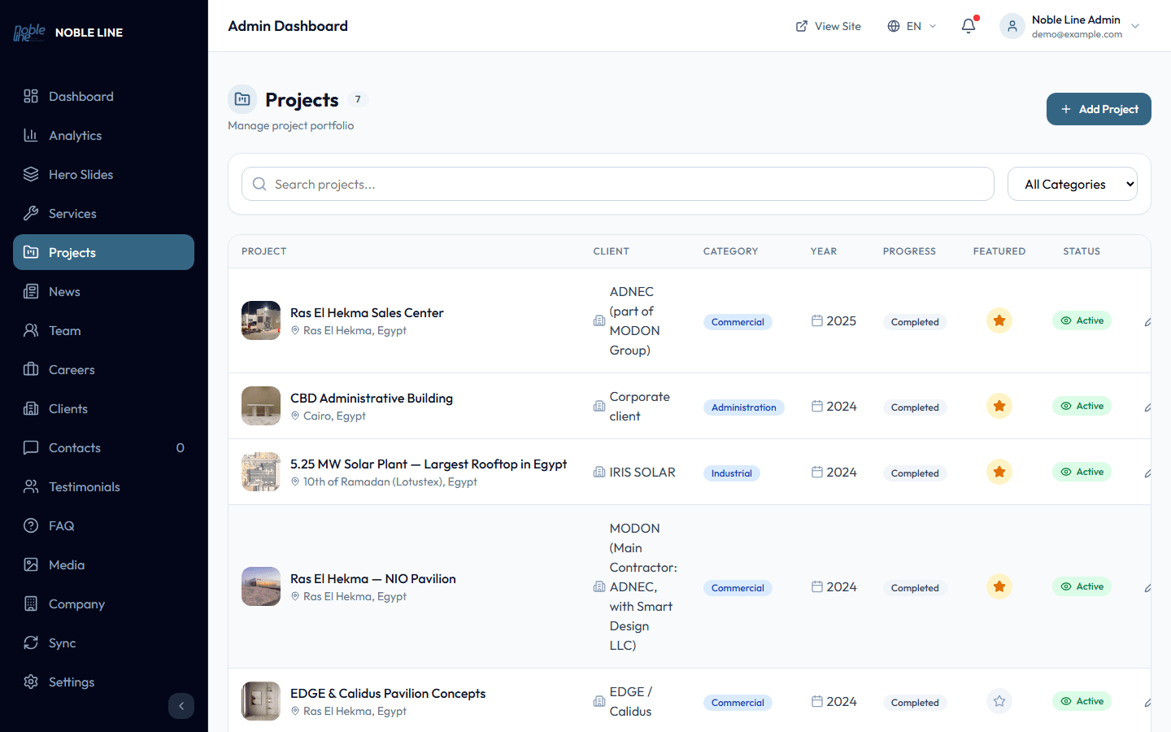Image resolution: width=1171 pixels, height=732 pixels.
Task: Click the Careers briefcase icon
Action: [31, 369]
